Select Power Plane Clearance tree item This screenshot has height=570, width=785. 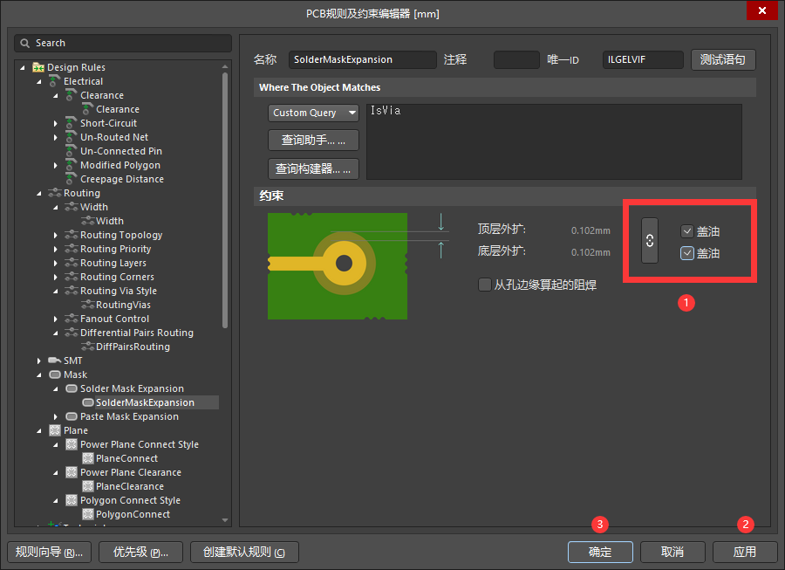click(x=131, y=472)
